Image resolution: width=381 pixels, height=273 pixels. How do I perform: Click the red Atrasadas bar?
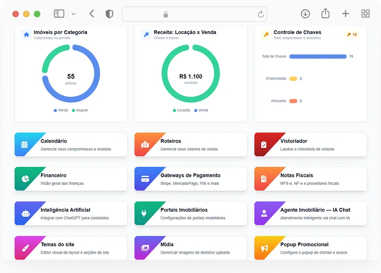(x=293, y=101)
